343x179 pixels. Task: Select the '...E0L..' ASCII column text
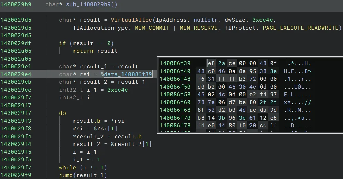point(297,87)
